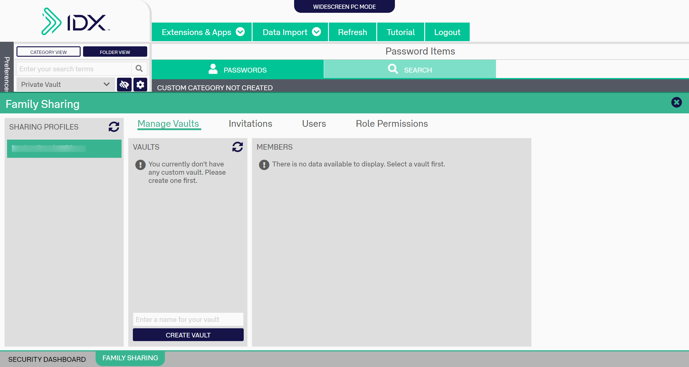Click the vault name input field
Image resolution: width=689 pixels, height=367 pixels.
point(188,319)
